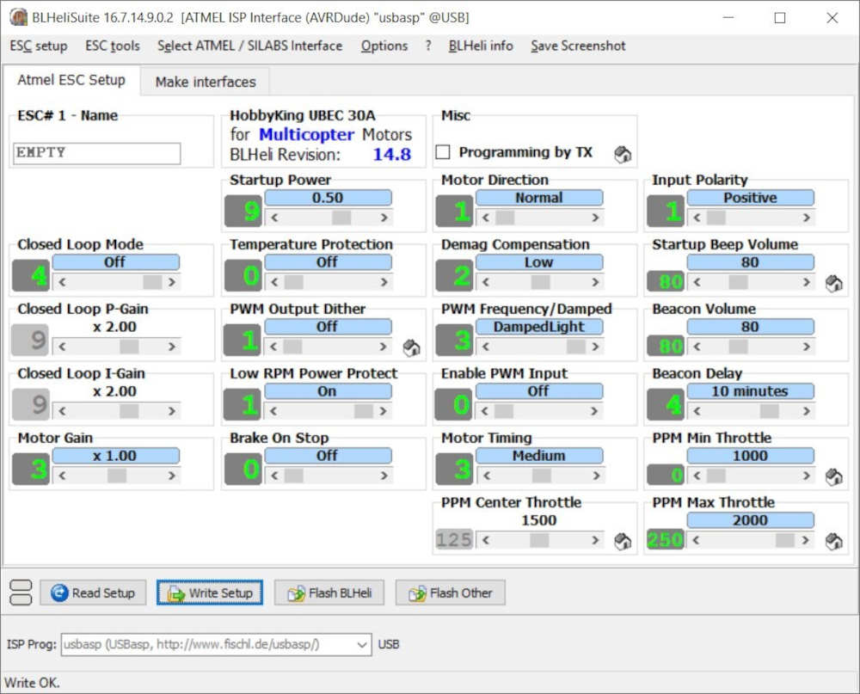The width and height of the screenshot is (860, 694).
Task: Decrease Startup Power with left arrow
Action: (274, 218)
